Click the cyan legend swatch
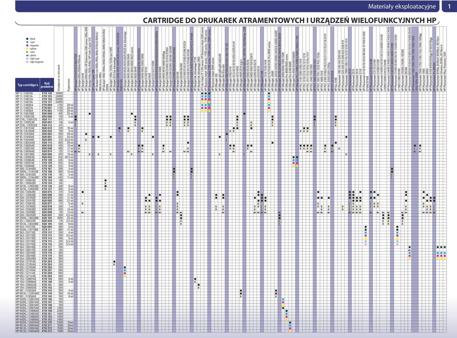Image resolution: width=457 pixels, height=338 pixels. [27, 42]
